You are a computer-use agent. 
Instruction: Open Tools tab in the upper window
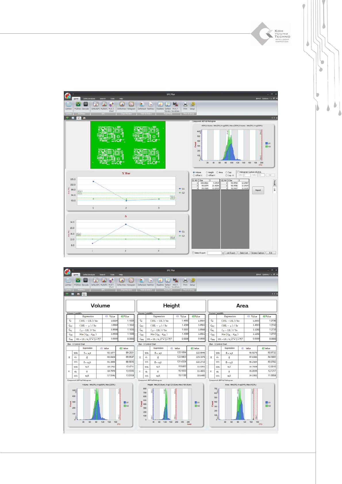point(112,99)
